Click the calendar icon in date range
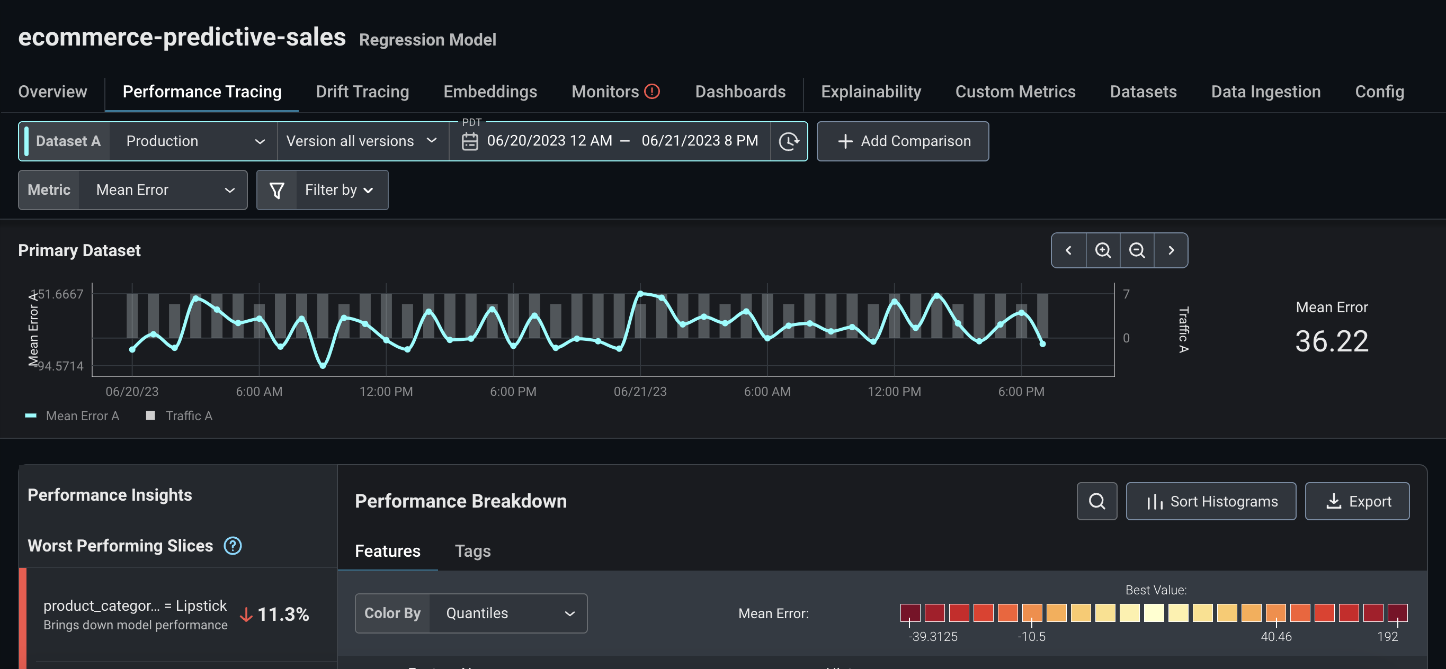The height and width of the screenshot is (669, 1446). [x=469, y=141]
